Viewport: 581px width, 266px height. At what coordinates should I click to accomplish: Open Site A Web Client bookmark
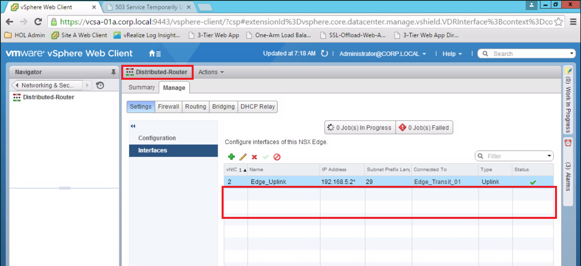(x=79, y=35)
